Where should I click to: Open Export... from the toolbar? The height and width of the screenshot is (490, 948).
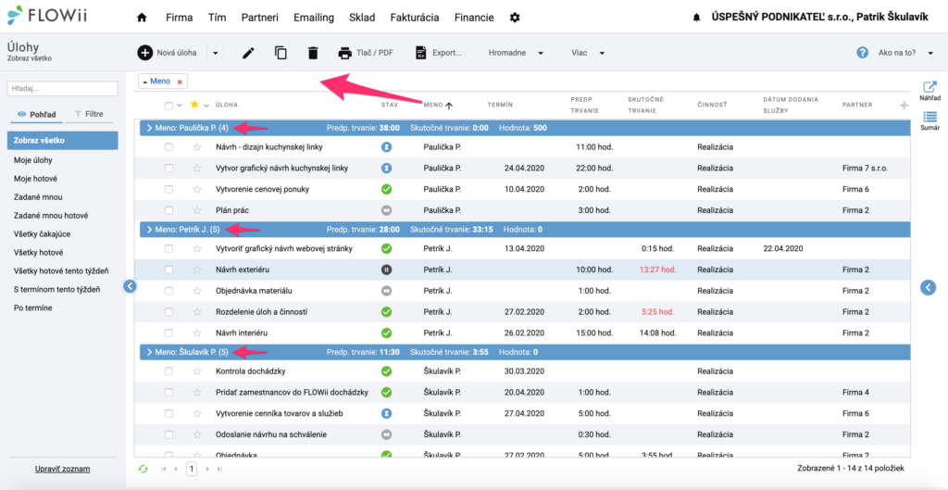(x=438, y=53)
